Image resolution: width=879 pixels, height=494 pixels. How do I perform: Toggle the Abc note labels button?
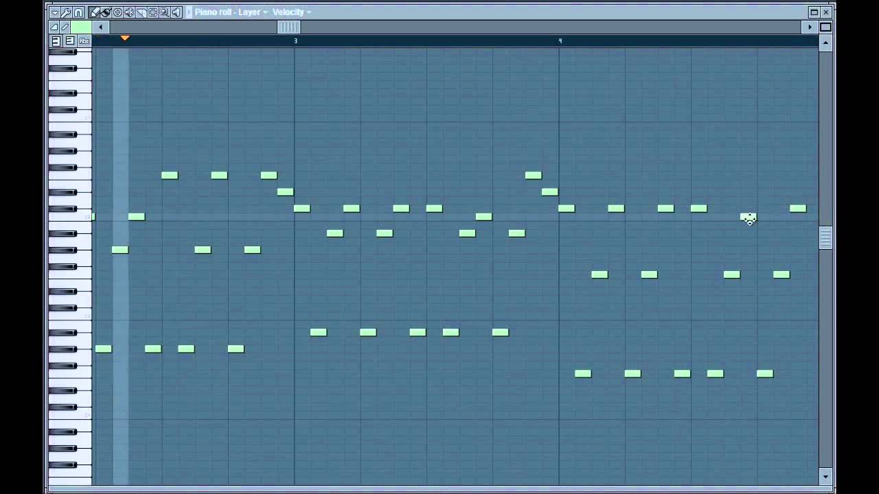point(84,41)
